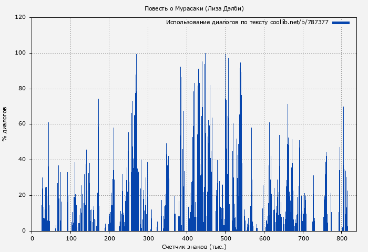The image size is (368, 252).
Task: Click the x-axis tick label 200
Action: point(109,238)
